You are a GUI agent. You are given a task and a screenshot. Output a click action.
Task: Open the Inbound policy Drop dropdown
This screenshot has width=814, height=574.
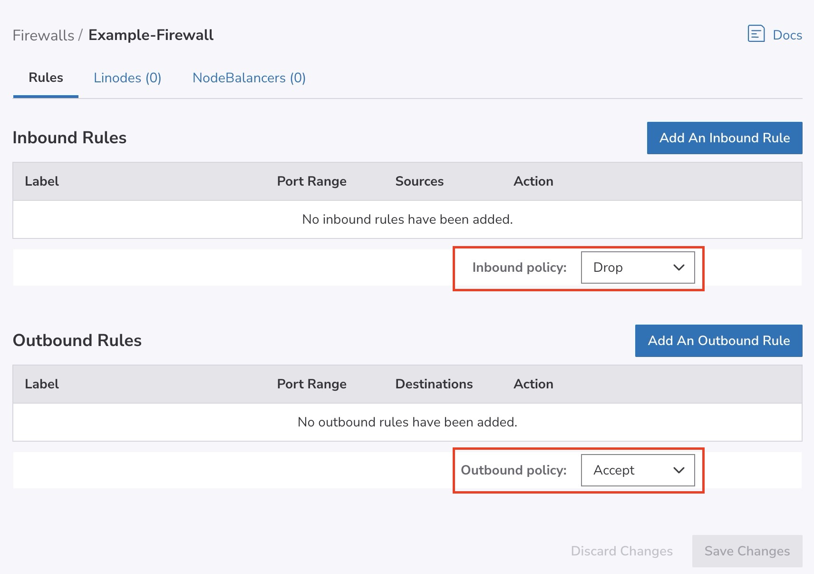pyautogui.click(x=628, y=267)
